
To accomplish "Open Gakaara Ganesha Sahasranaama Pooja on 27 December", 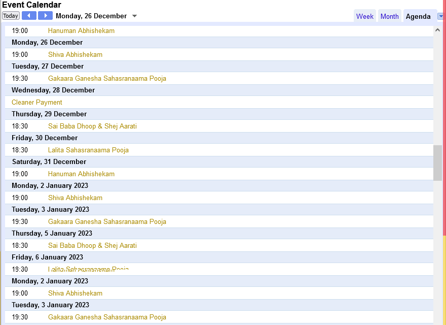I will [107, 78].
